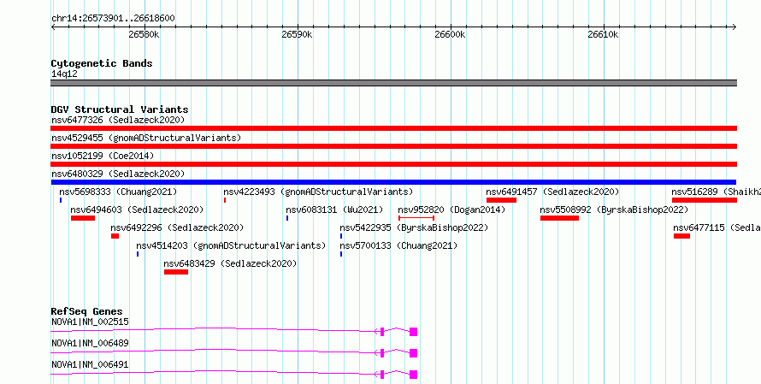Open nsv4529455 (gnomADStructuralVariants) label
761x384 pixels.
pos(146,138)
